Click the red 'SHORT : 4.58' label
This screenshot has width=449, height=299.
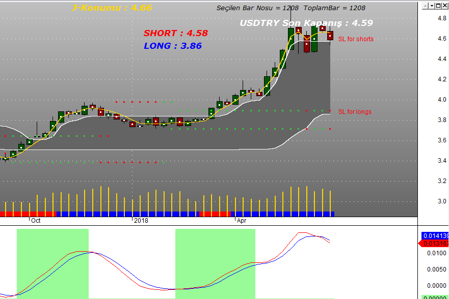[x=176, y=33]
